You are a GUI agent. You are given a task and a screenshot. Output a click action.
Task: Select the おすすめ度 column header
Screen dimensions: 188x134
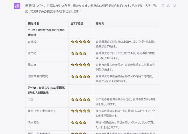click(77, 23)
